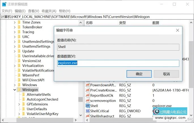Select the UserDefaults tree item
The width and height of the screenshot is (194, 123).
click(x=37, y=109)
